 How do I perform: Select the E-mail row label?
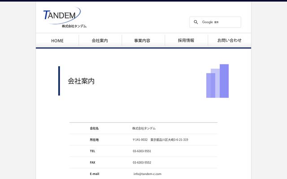pos(95,174)
